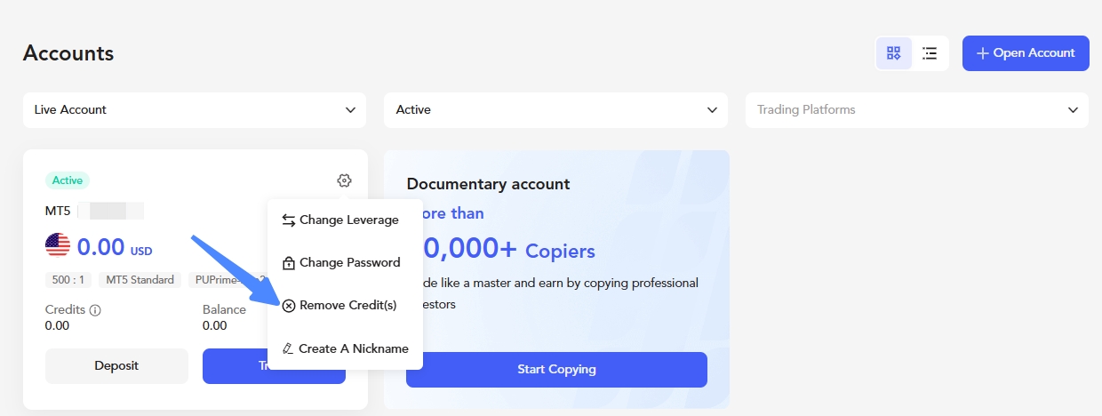Click the US flag currency icon

58,244
